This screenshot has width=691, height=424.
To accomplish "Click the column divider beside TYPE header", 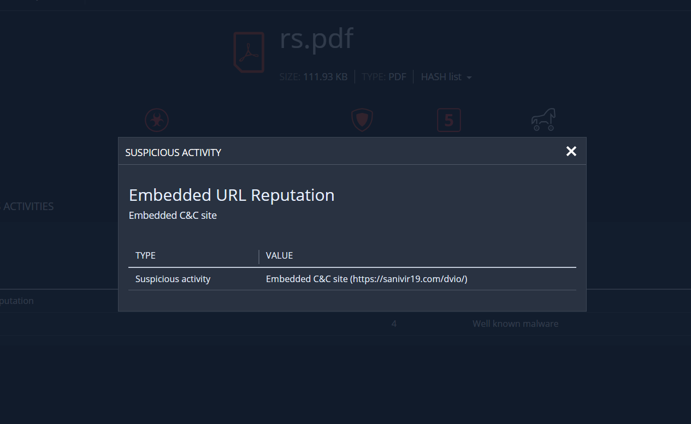I will click(x=259, y=256).
